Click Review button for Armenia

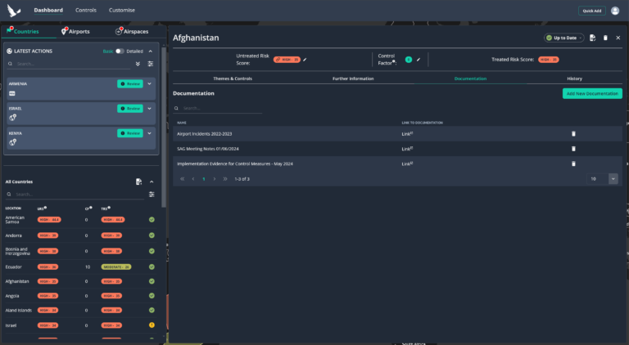coord(130,83)
